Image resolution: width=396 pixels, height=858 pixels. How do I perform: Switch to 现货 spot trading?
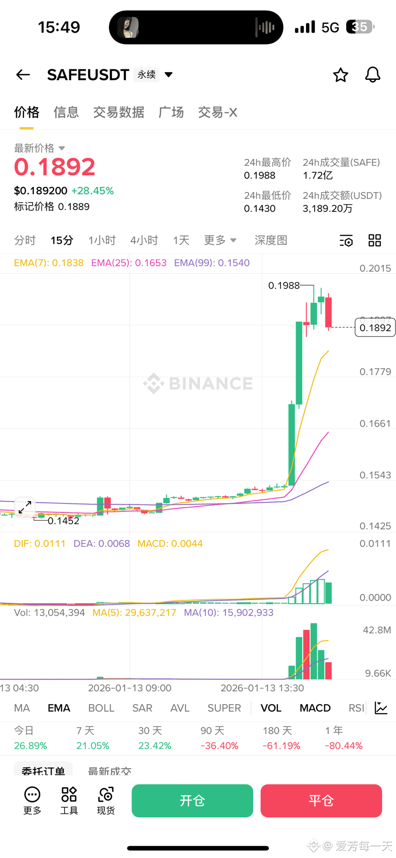pos(106,801)
